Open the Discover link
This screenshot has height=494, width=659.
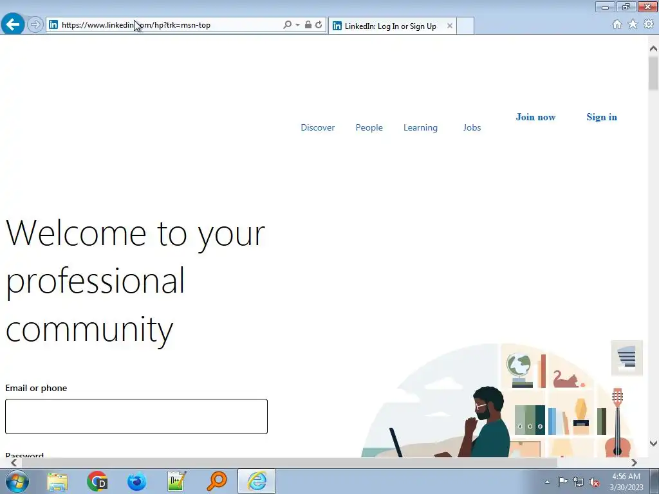click(318, 128)
